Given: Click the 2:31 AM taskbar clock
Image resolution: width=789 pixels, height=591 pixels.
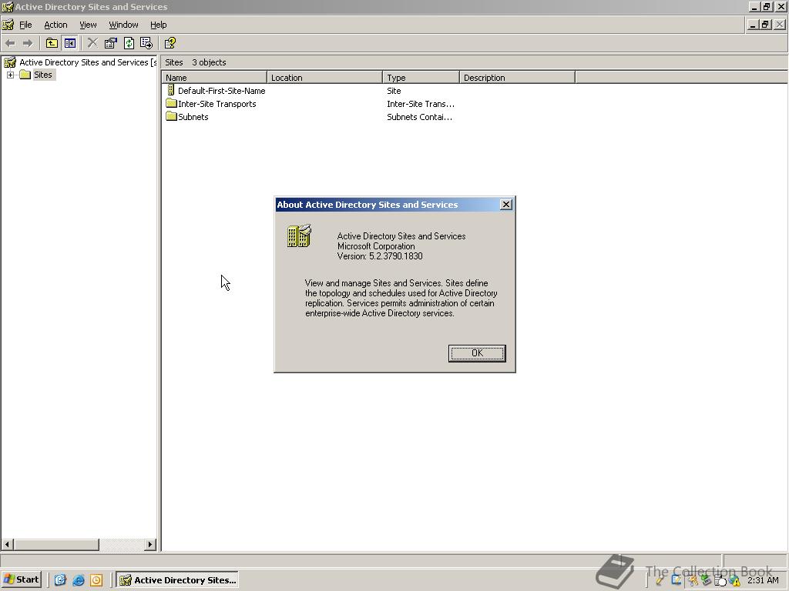Looking at the screenshot, I should (763, 580).
